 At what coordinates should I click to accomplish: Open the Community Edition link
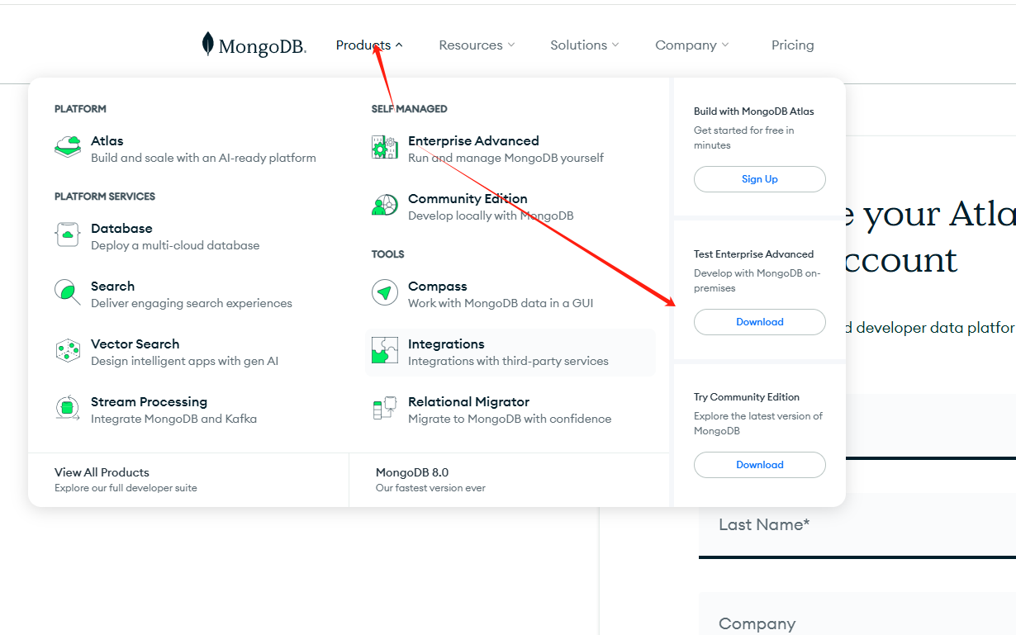(x=468, y=199)
